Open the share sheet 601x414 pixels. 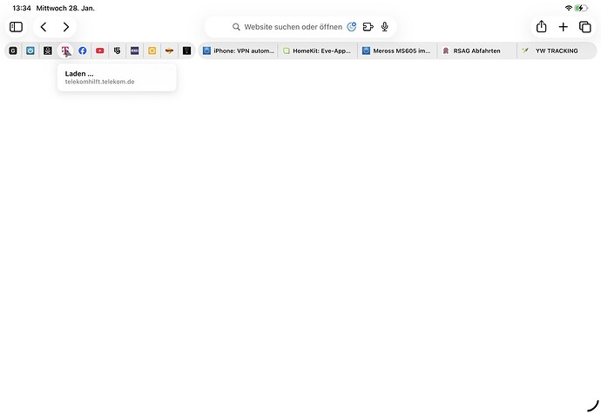(541, 26)
